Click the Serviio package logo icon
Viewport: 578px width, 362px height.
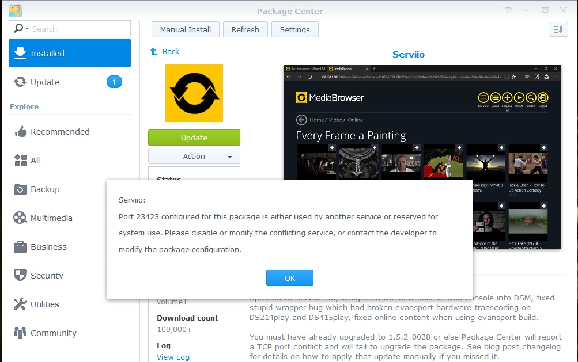pyautogui.click(x=194, y=93)
